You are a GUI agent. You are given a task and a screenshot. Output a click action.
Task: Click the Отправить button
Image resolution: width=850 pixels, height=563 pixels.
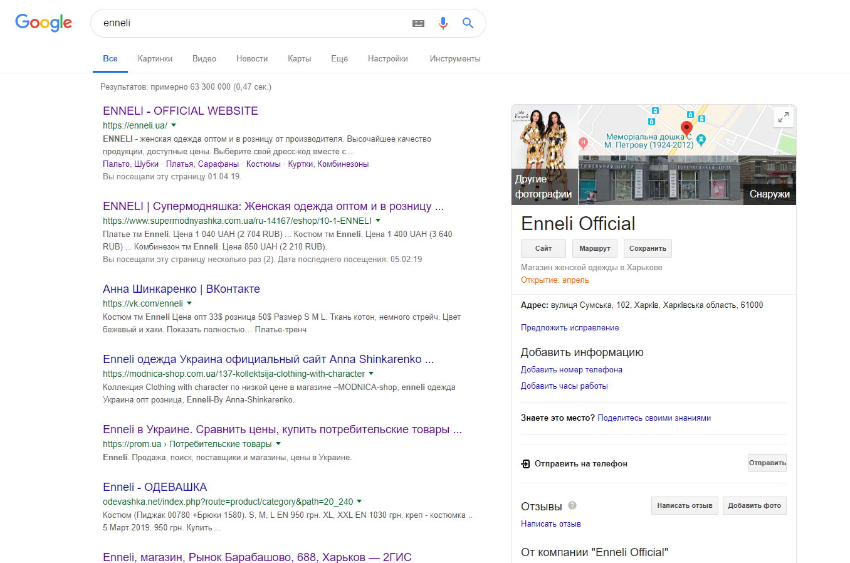coord(767,463)
